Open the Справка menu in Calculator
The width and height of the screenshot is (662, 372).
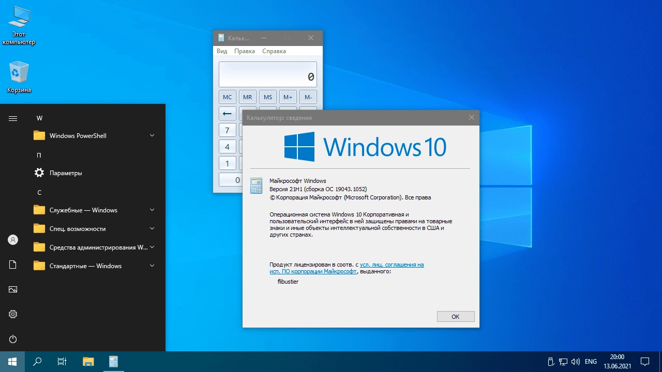click(274, 51)
